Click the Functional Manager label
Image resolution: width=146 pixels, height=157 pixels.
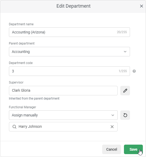[23, 107]
